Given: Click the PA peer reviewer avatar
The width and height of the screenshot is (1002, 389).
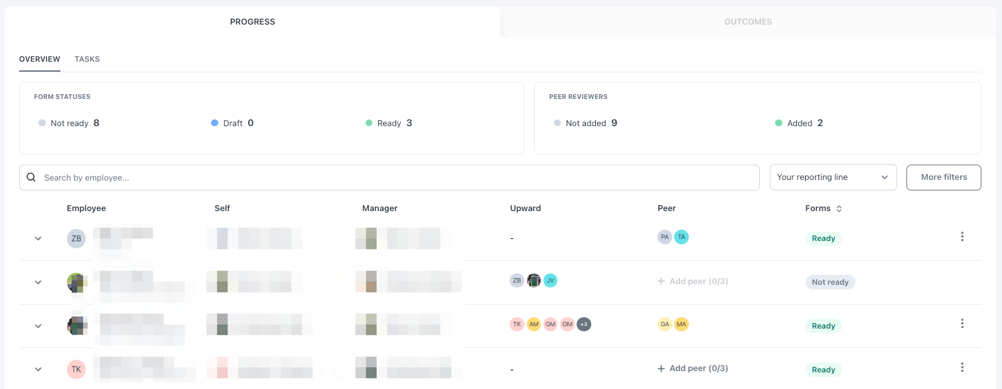Looking at the screenshot, I should click(665, 237).
